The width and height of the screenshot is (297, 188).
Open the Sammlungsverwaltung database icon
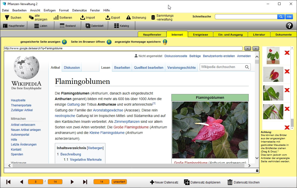pos(153,17)
